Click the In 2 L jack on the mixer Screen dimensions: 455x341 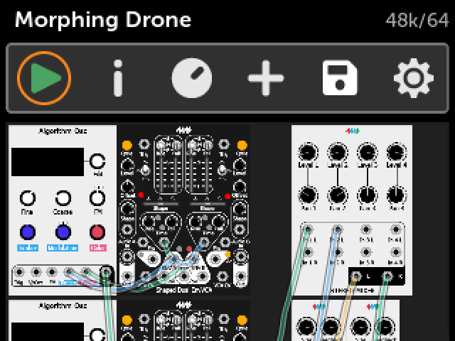338,229
